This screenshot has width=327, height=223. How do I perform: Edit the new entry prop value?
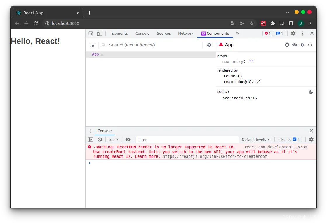251,62
